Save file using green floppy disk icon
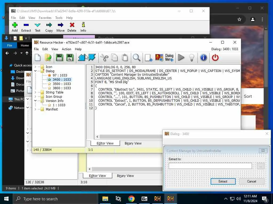This screenshot has width=273, height=204. tap(59, 58)
